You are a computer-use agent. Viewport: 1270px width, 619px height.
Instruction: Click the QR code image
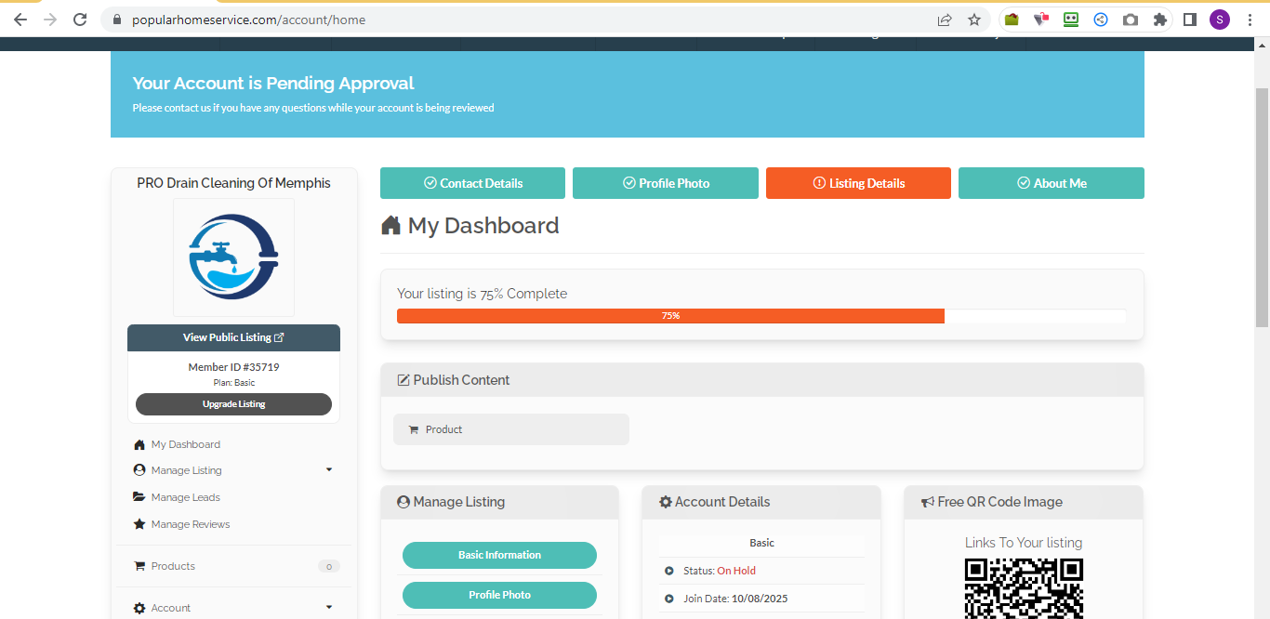click(1024, 588)
